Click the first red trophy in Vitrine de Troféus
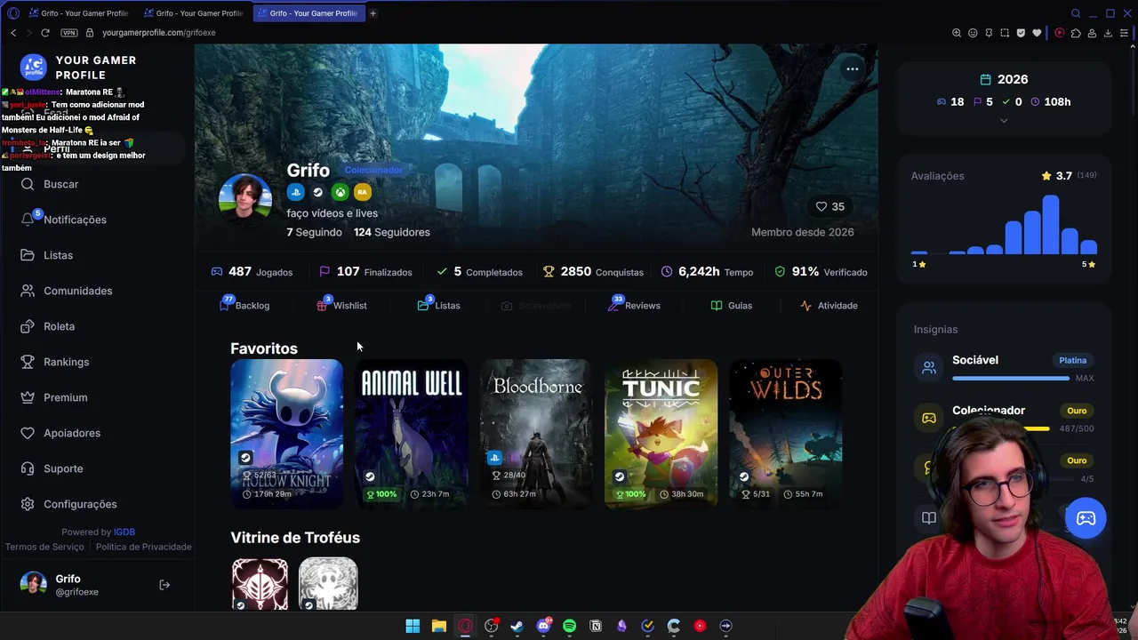 tap(260, 584)
